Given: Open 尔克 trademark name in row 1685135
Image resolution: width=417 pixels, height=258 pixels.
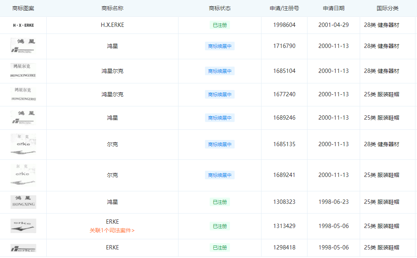Looking at the screenshot, I should [x=113, y=144].
